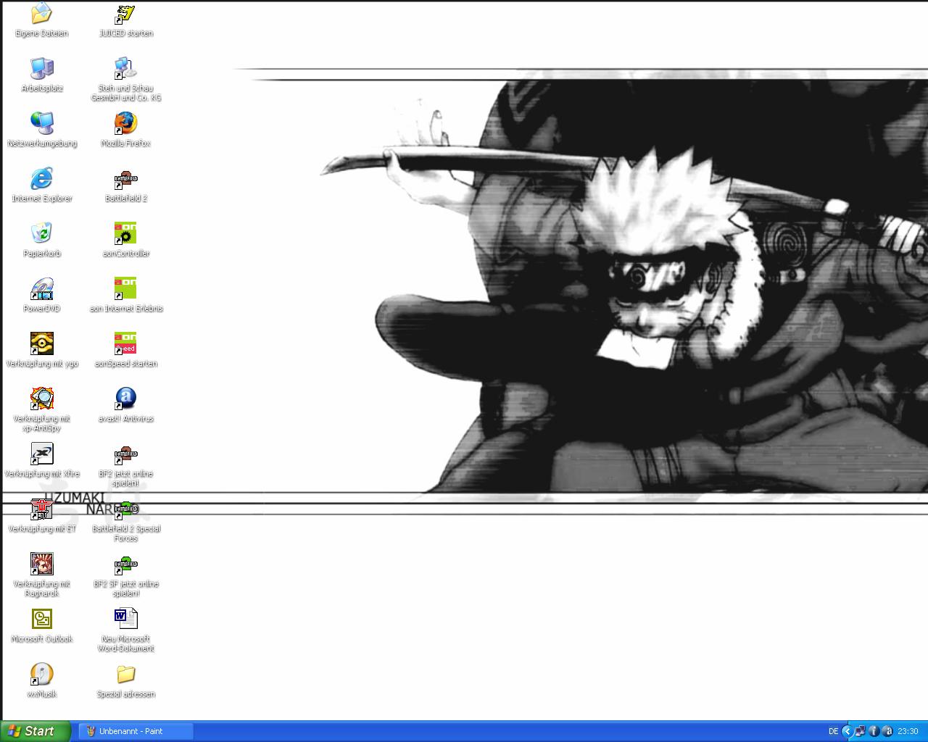This screenshot has width=928, height=742.
Task: Select the Netzwerkumgebung desktop icon
Action: pos(42,123)
